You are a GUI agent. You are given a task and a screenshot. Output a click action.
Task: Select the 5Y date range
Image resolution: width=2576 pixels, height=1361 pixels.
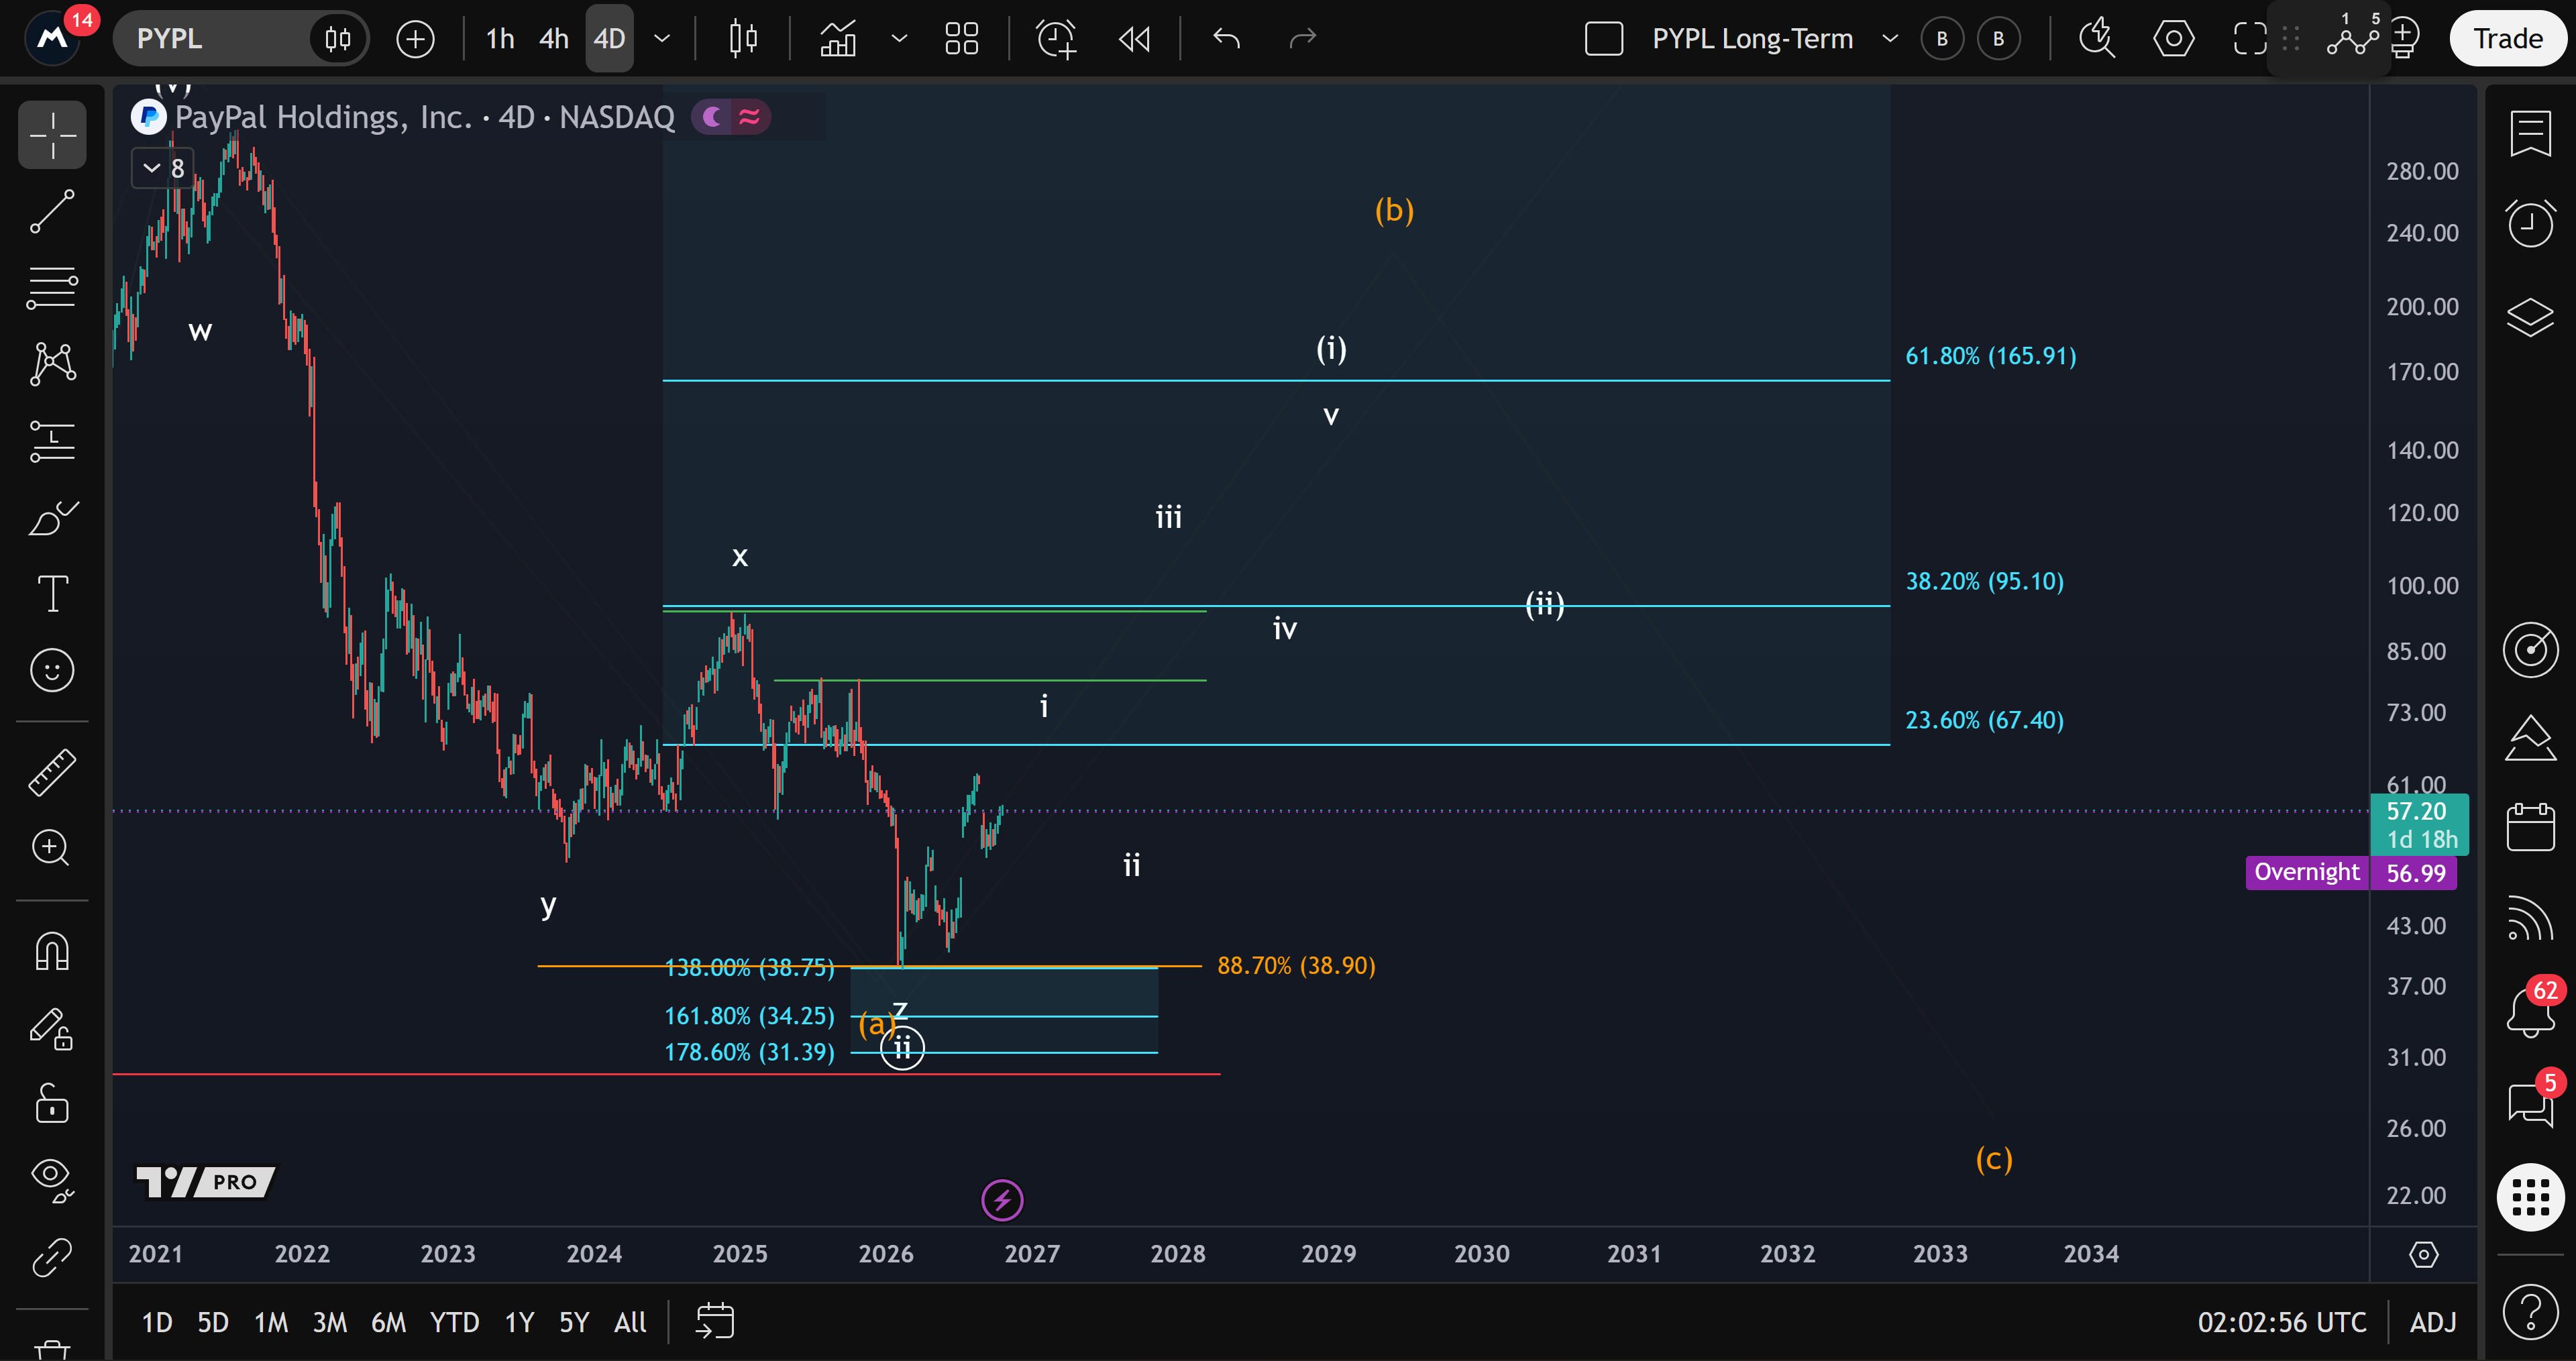pos(573,1322)
